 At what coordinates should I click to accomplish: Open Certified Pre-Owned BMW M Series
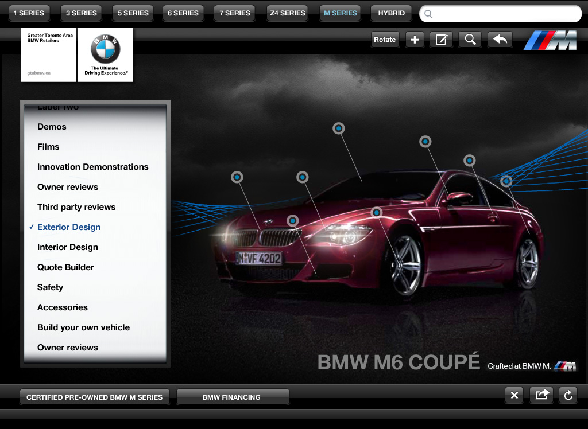tap(95, 397)
